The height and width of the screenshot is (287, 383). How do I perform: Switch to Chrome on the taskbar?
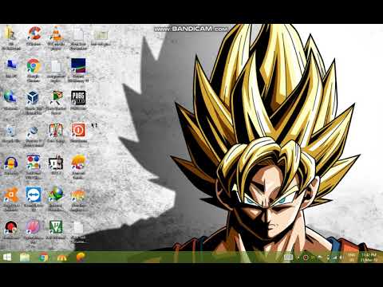pyautogui.click(x=43, y=258)
